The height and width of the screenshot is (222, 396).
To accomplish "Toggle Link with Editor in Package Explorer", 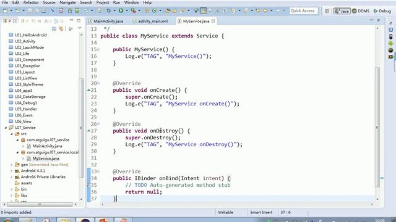I will click(61, 29).
